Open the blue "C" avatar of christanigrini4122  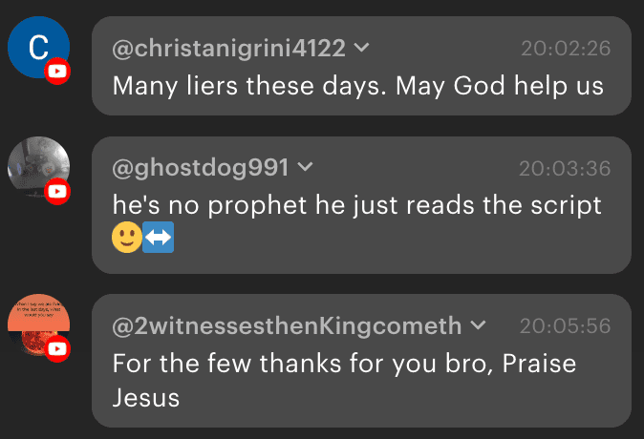(36, 48)
